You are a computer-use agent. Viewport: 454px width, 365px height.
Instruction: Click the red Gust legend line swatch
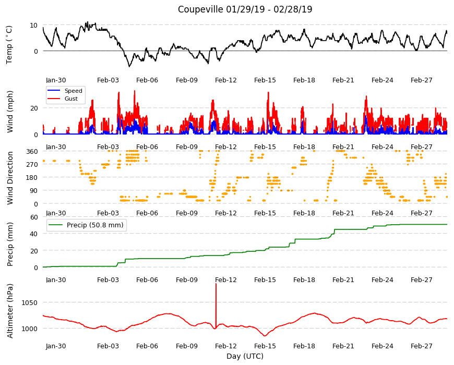coord(54,99)
